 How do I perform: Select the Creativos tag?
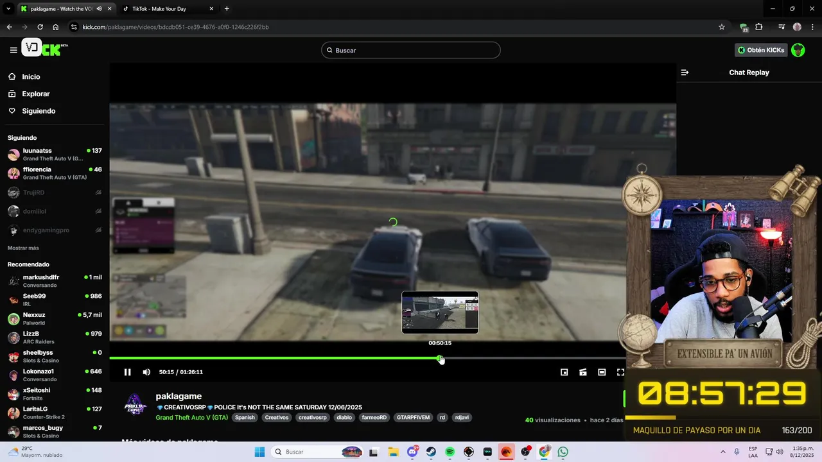pyautogui.click(x=277, y=417)
